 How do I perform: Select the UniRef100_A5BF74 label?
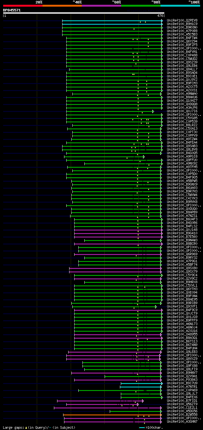pos(182,264)
